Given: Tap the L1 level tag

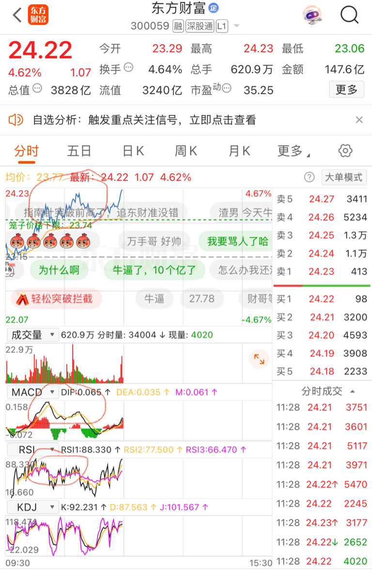Looking at the screenshot, I should [222, 26].
